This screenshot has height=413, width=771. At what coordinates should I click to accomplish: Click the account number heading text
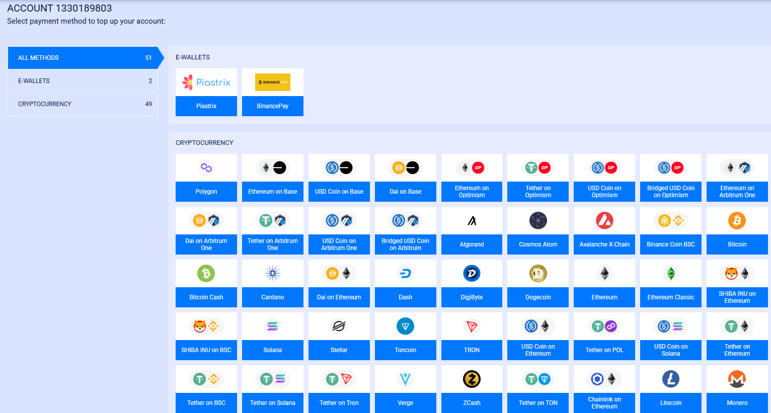(x=59, y=8)
